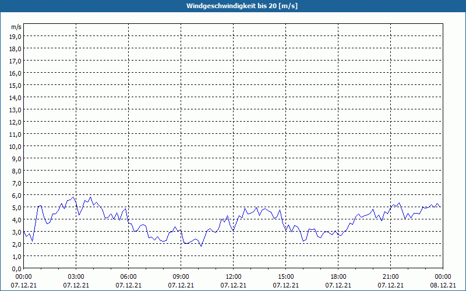Click the '07.12.21' date under 21:00
This screenshot has width=466, height=291.
pyautogui.click(x=390, y=285)
